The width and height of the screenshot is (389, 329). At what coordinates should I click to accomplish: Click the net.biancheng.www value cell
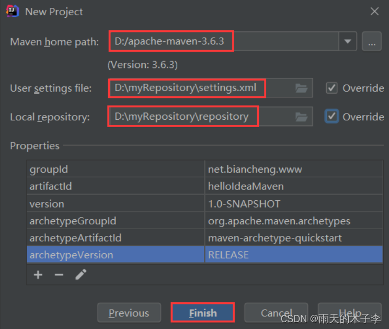[294, 169]
